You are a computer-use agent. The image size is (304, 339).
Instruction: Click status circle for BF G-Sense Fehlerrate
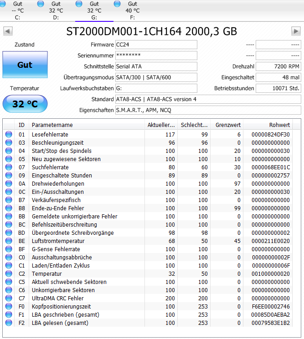click(x=9, y=249)
